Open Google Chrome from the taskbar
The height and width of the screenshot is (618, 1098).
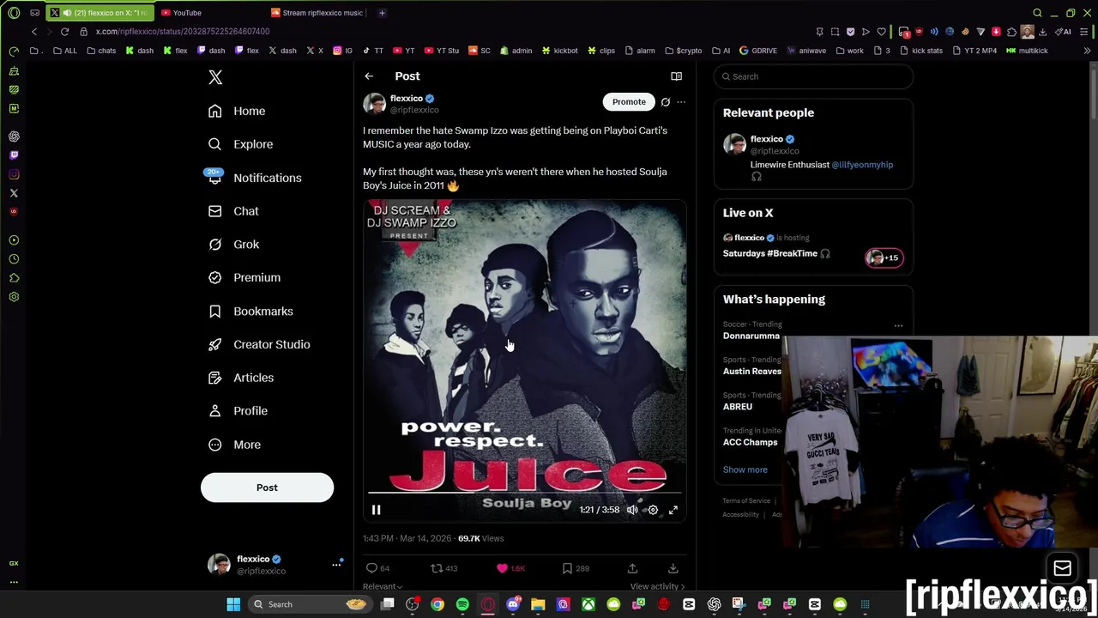437,604
